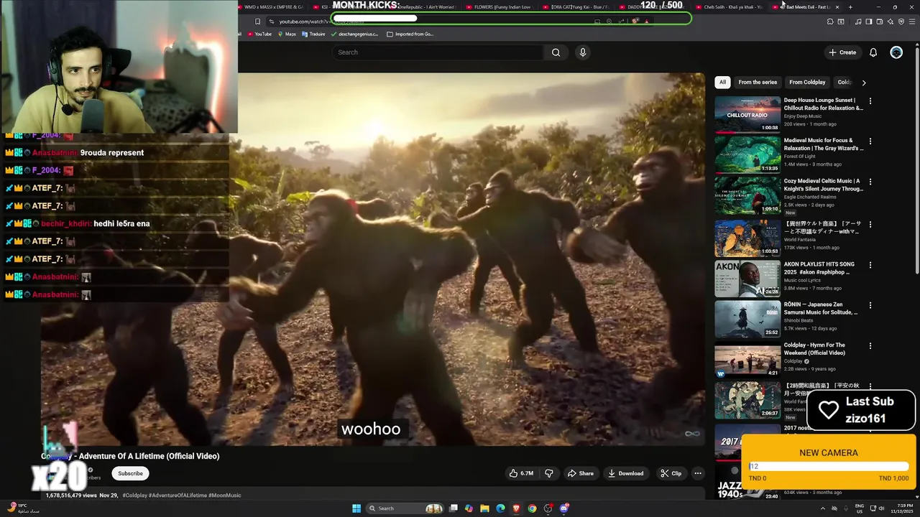The width and height of the screenshot is (920, 517).
Task: Open Brave main menu hamburger icon
Action: click(911, 22)
